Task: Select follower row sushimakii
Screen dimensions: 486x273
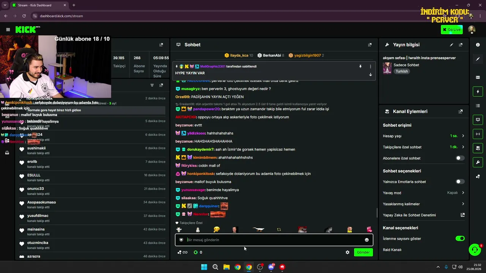Action: point(93,151)
